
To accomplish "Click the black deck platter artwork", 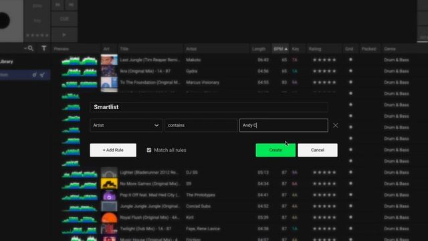I will click(x=5, y=21).
